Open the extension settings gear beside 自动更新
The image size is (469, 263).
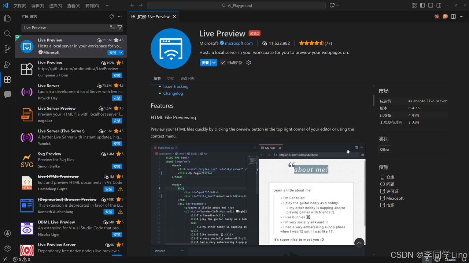(x=248, y=63)
